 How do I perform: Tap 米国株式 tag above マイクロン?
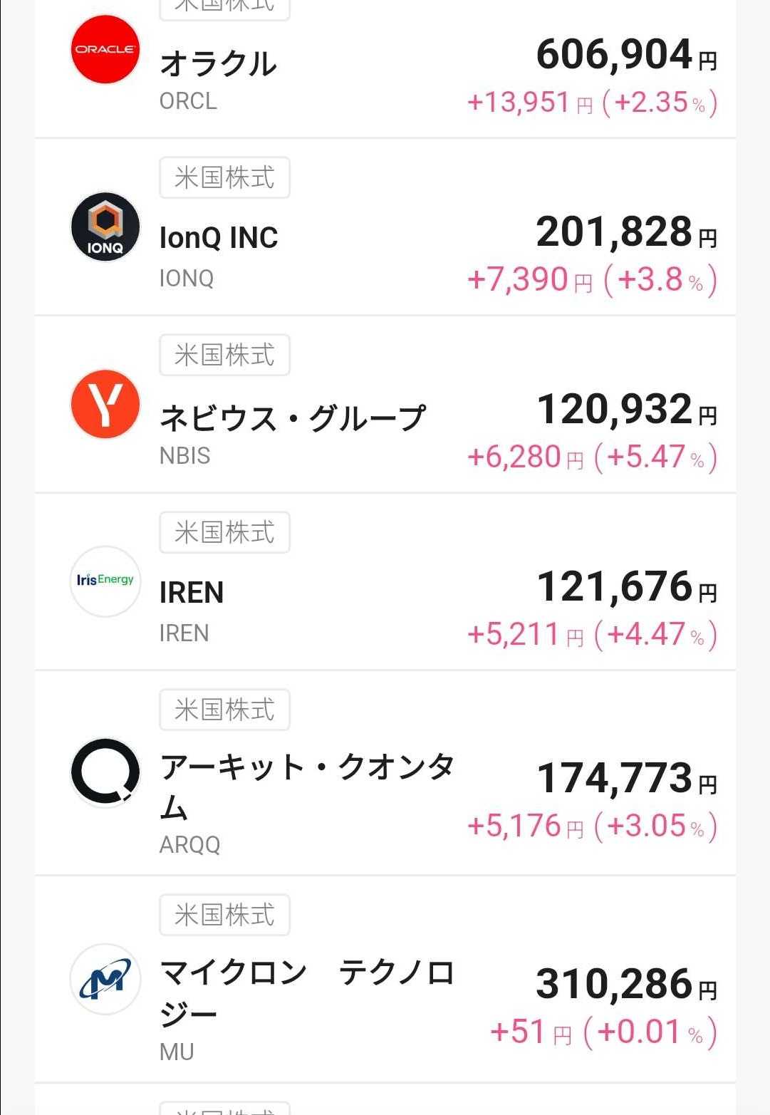[x=224, y=915]
